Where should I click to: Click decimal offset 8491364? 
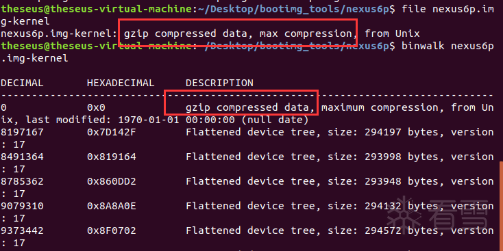pyautogui.click(x=22, y=157)
